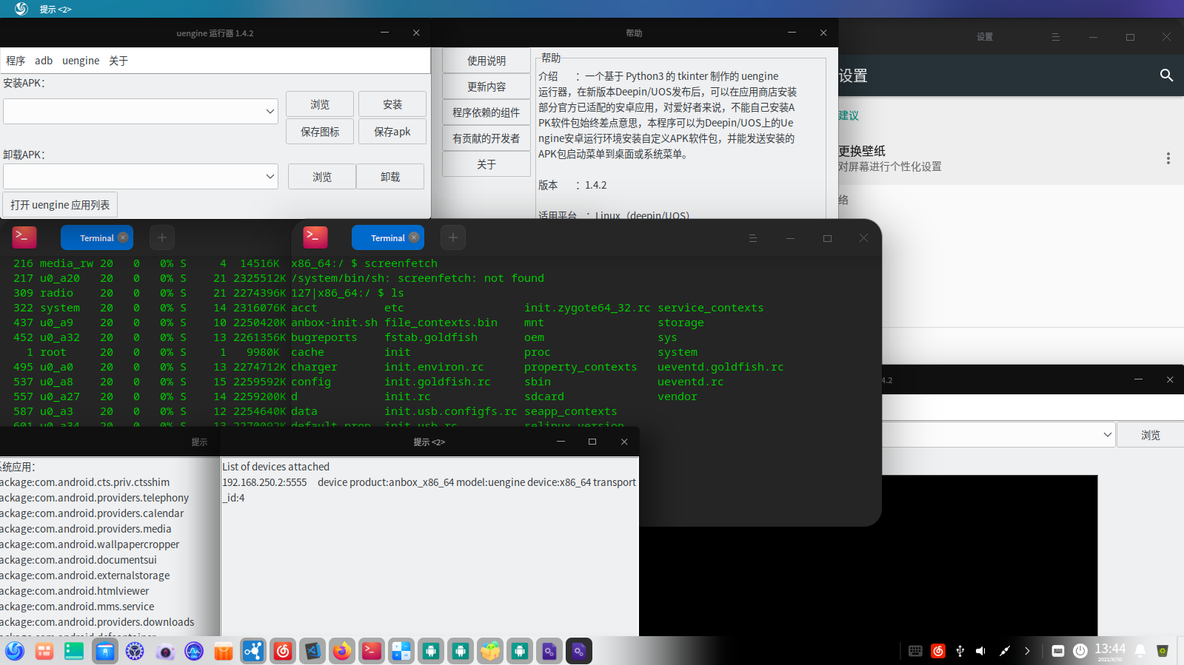
Task: Open the onscreen keyboard tray icon
Action: [x=915, y=651]
